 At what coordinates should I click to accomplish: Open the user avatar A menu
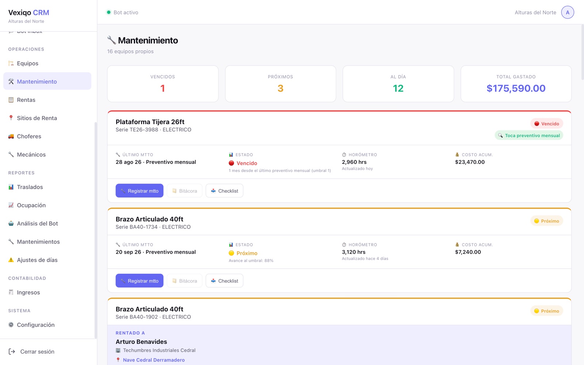[x=568, y=12]
